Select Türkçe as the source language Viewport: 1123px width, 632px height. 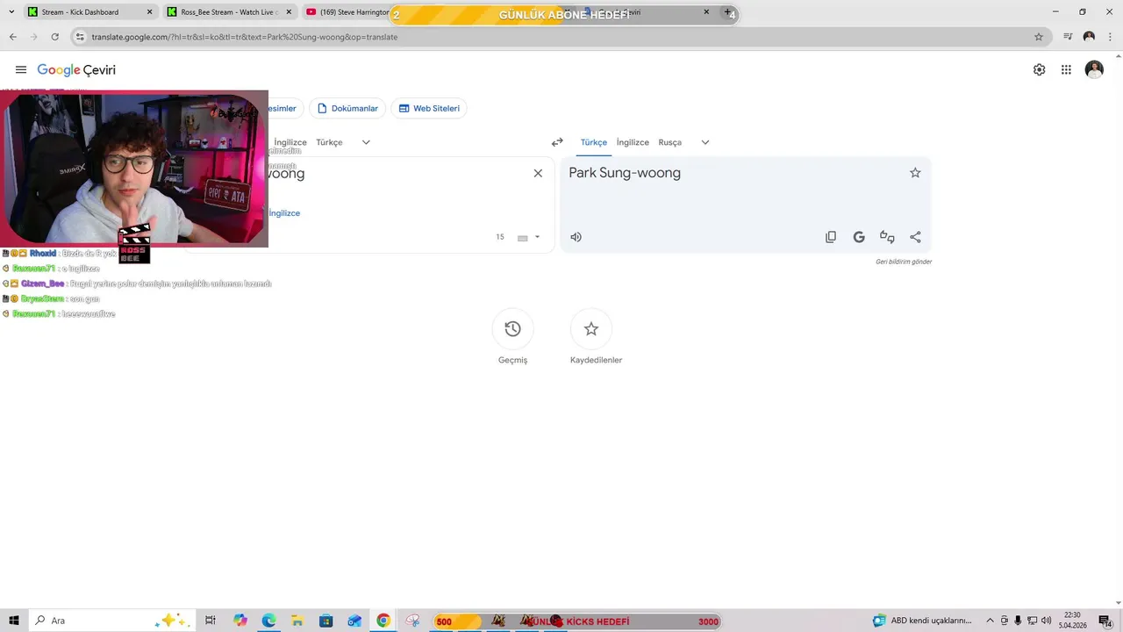click(329, 142)
